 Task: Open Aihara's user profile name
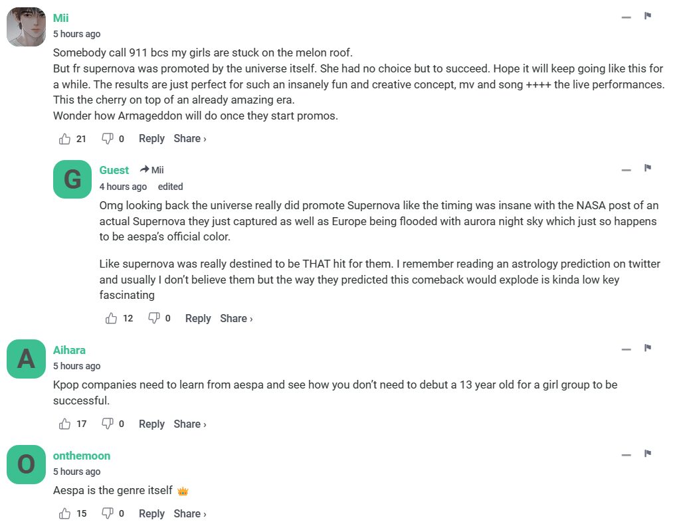coord(69,350)
